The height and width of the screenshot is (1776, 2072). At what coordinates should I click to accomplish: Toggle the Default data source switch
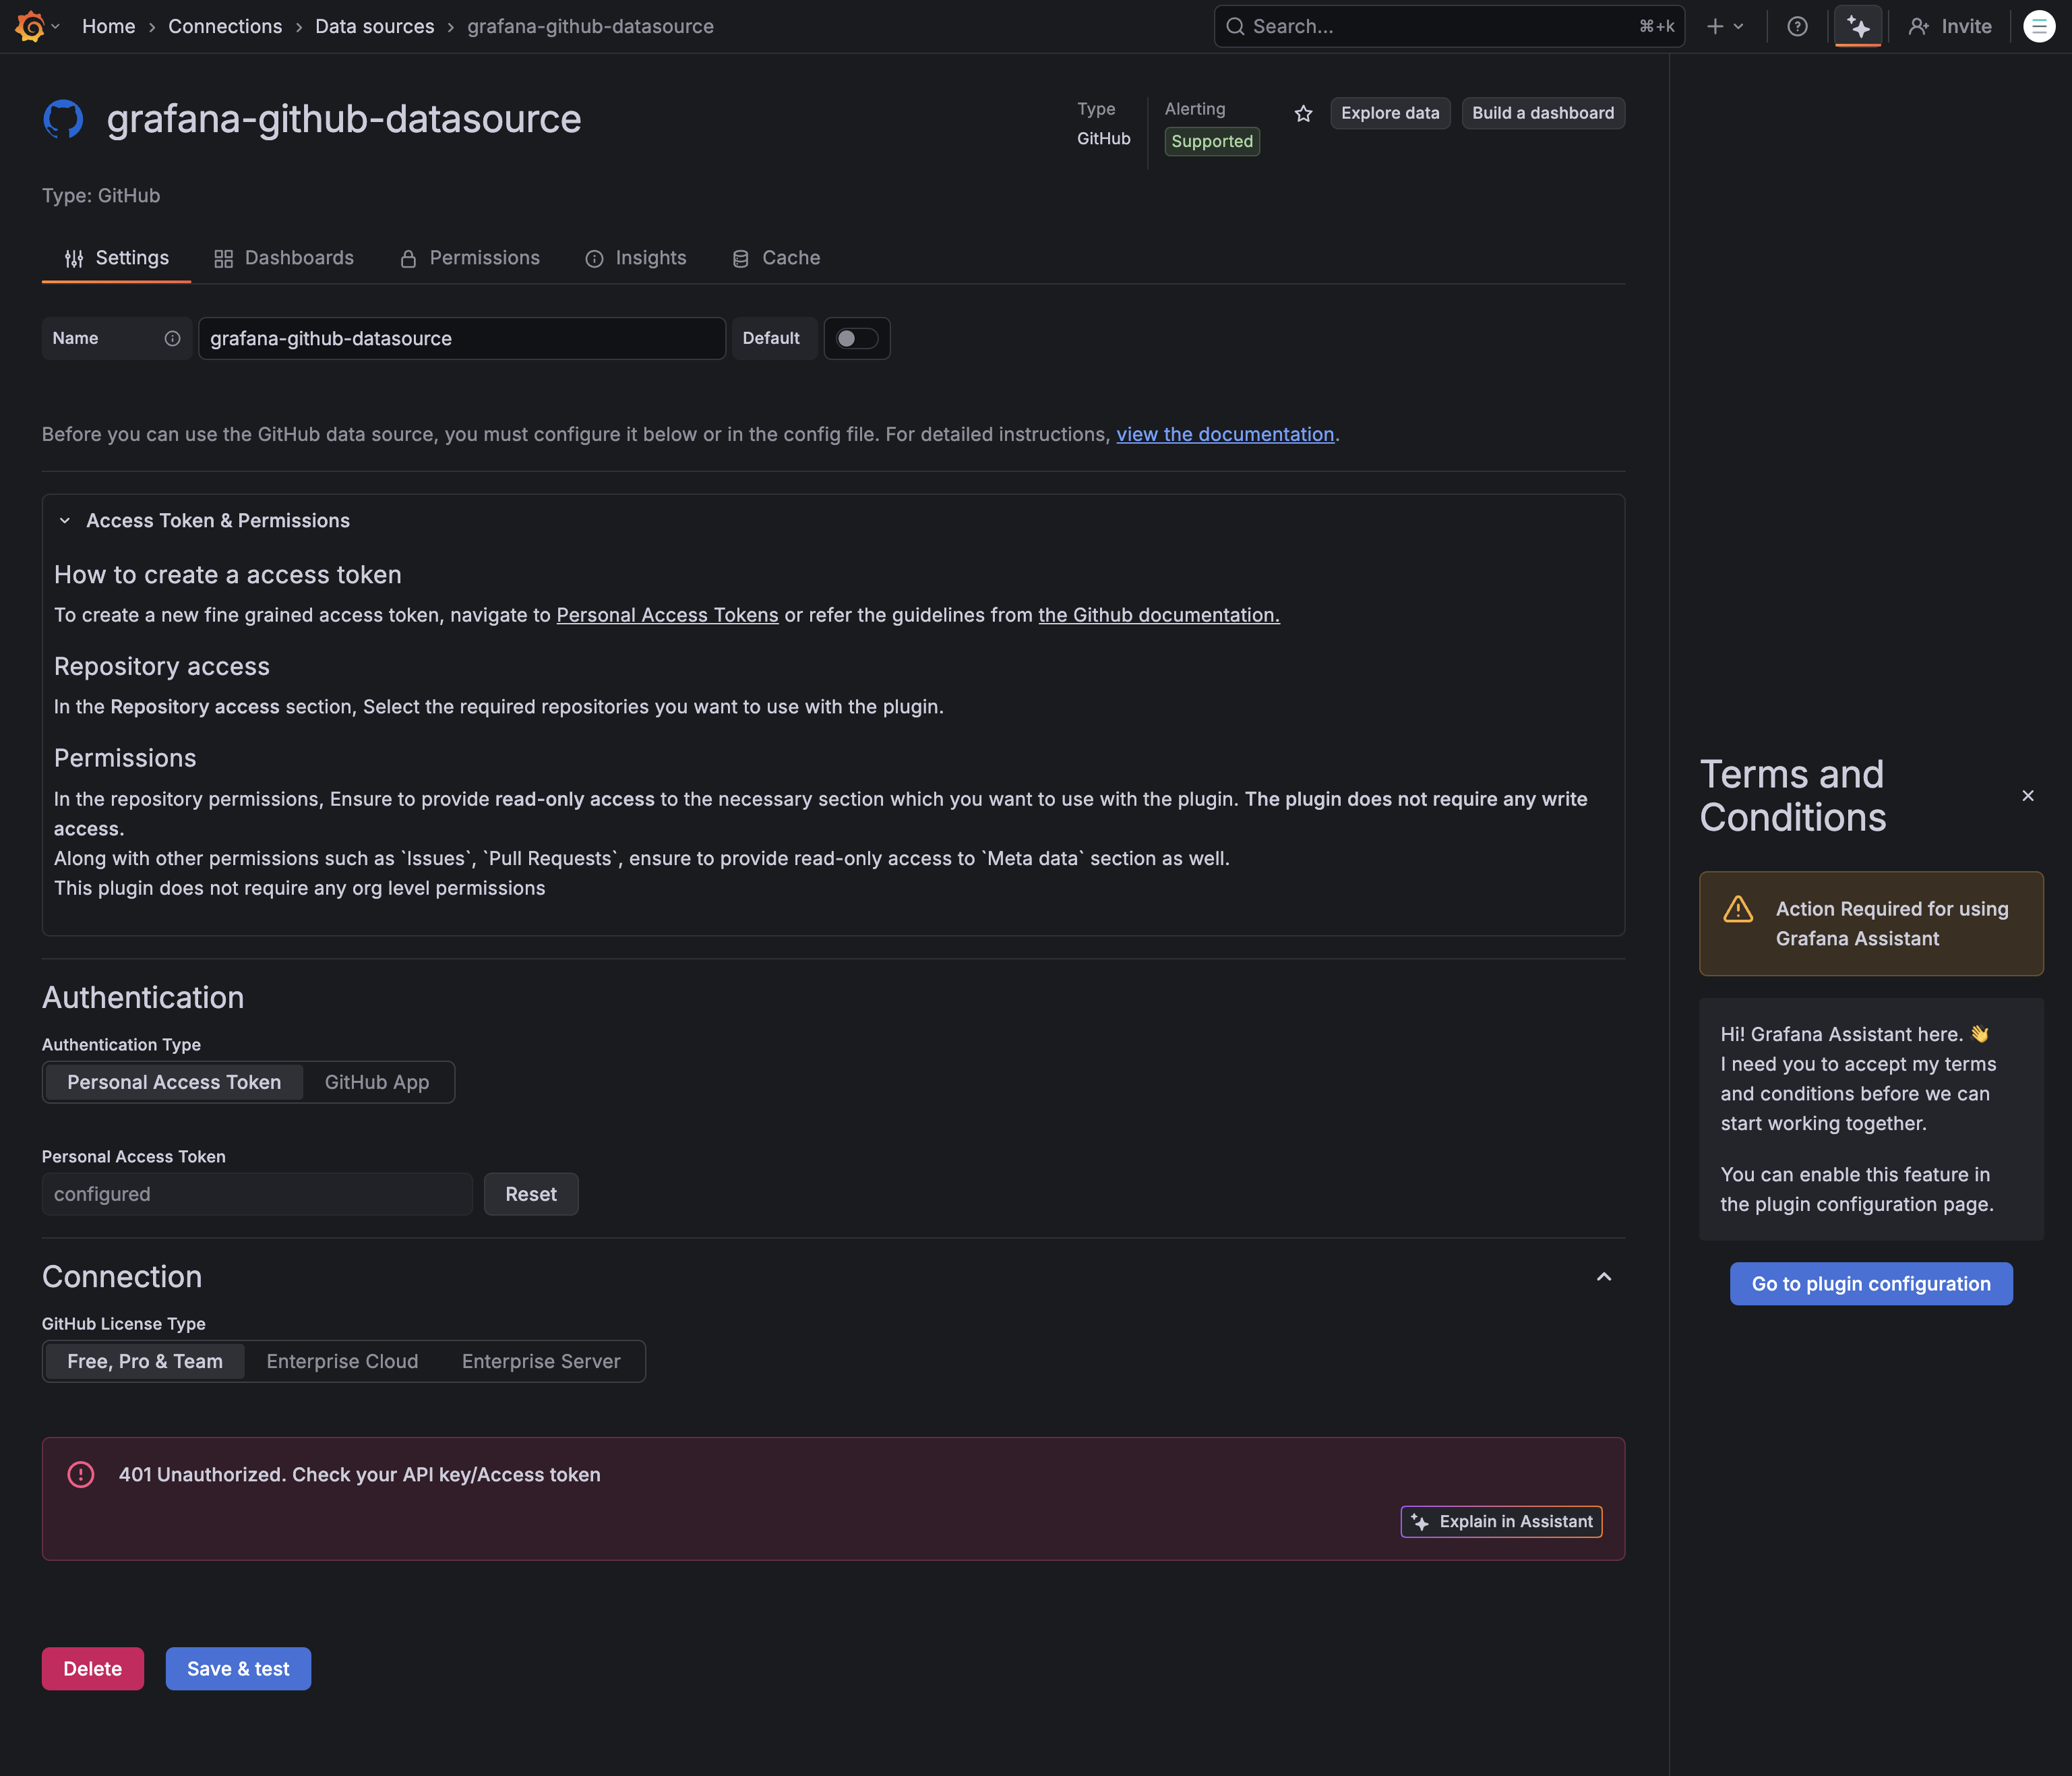[856, 338]
